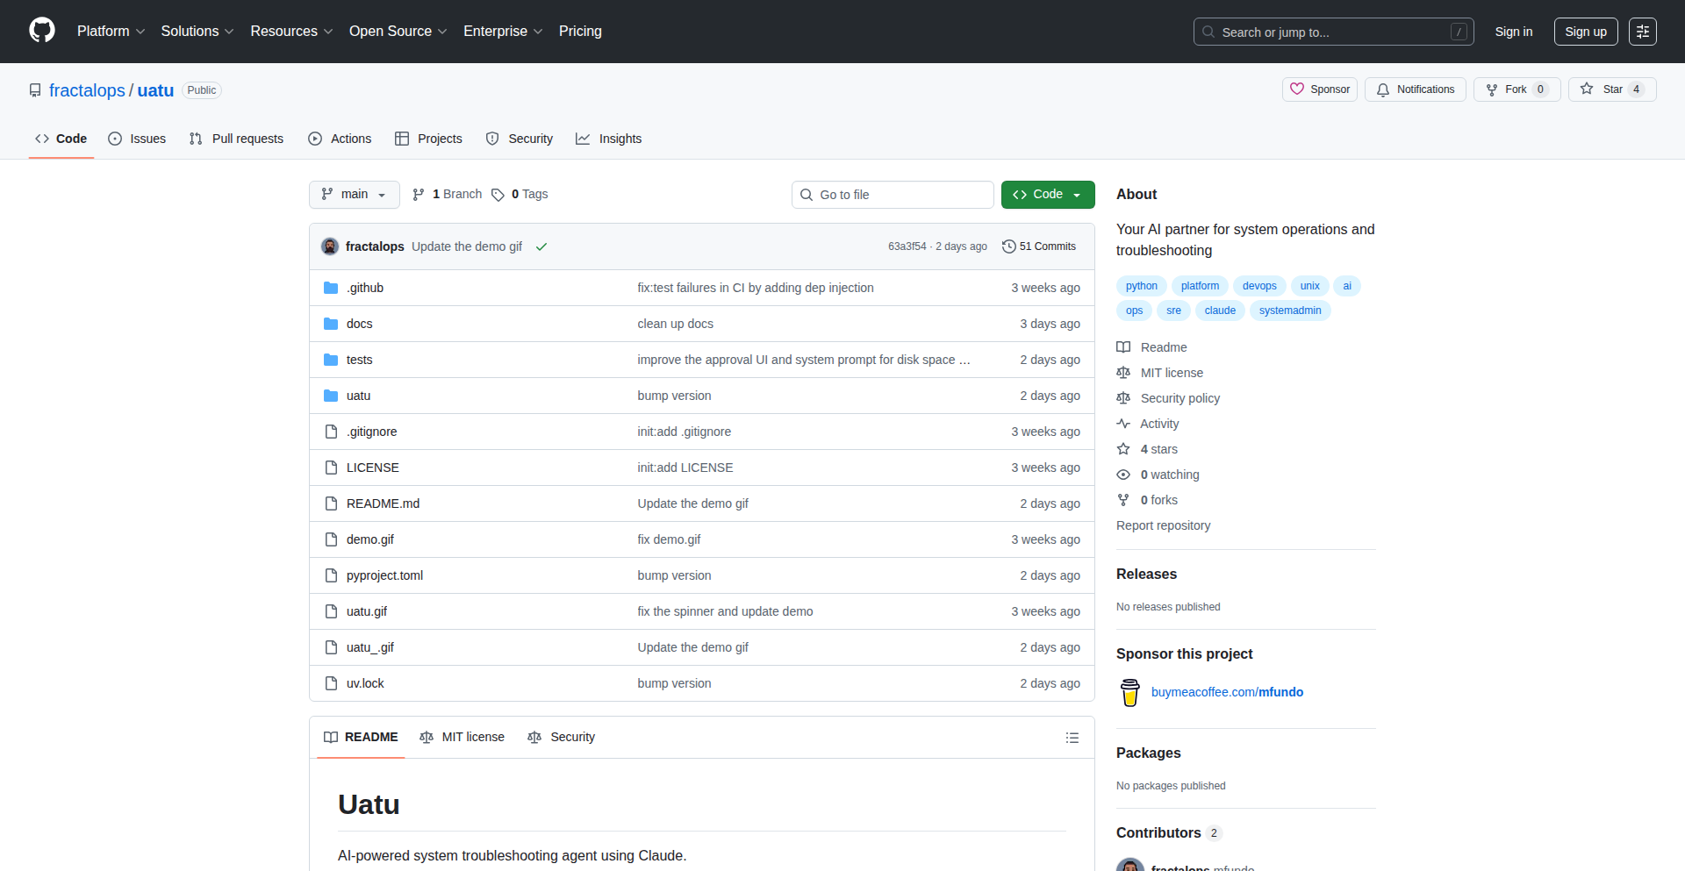Open the .github folder
Image resolution: width=1685 pixels, height=871 pixels.
coord(364,288)
